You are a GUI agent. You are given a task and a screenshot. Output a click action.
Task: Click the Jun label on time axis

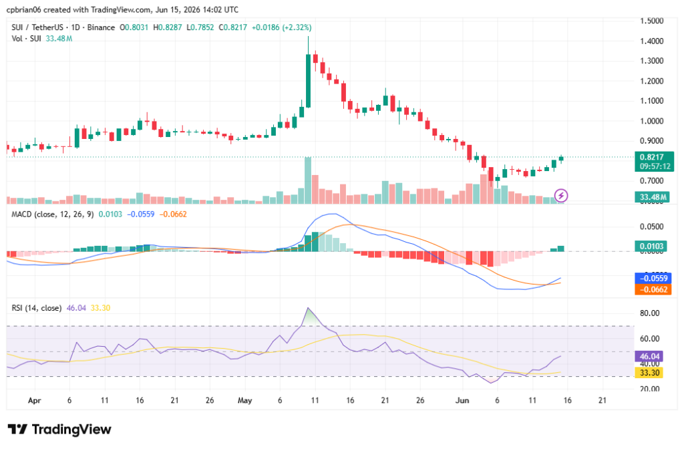point(462,401)
